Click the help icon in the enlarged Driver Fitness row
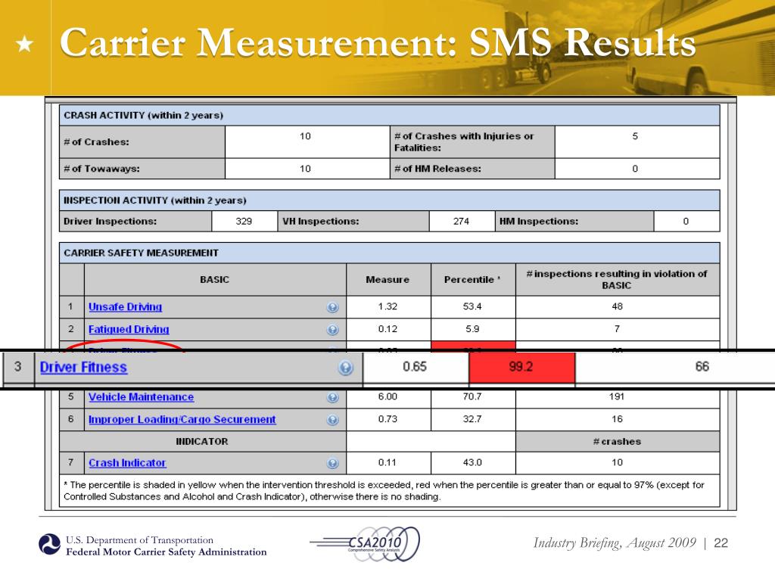This screenshot has height=581, width=775. tap(345, 368)
